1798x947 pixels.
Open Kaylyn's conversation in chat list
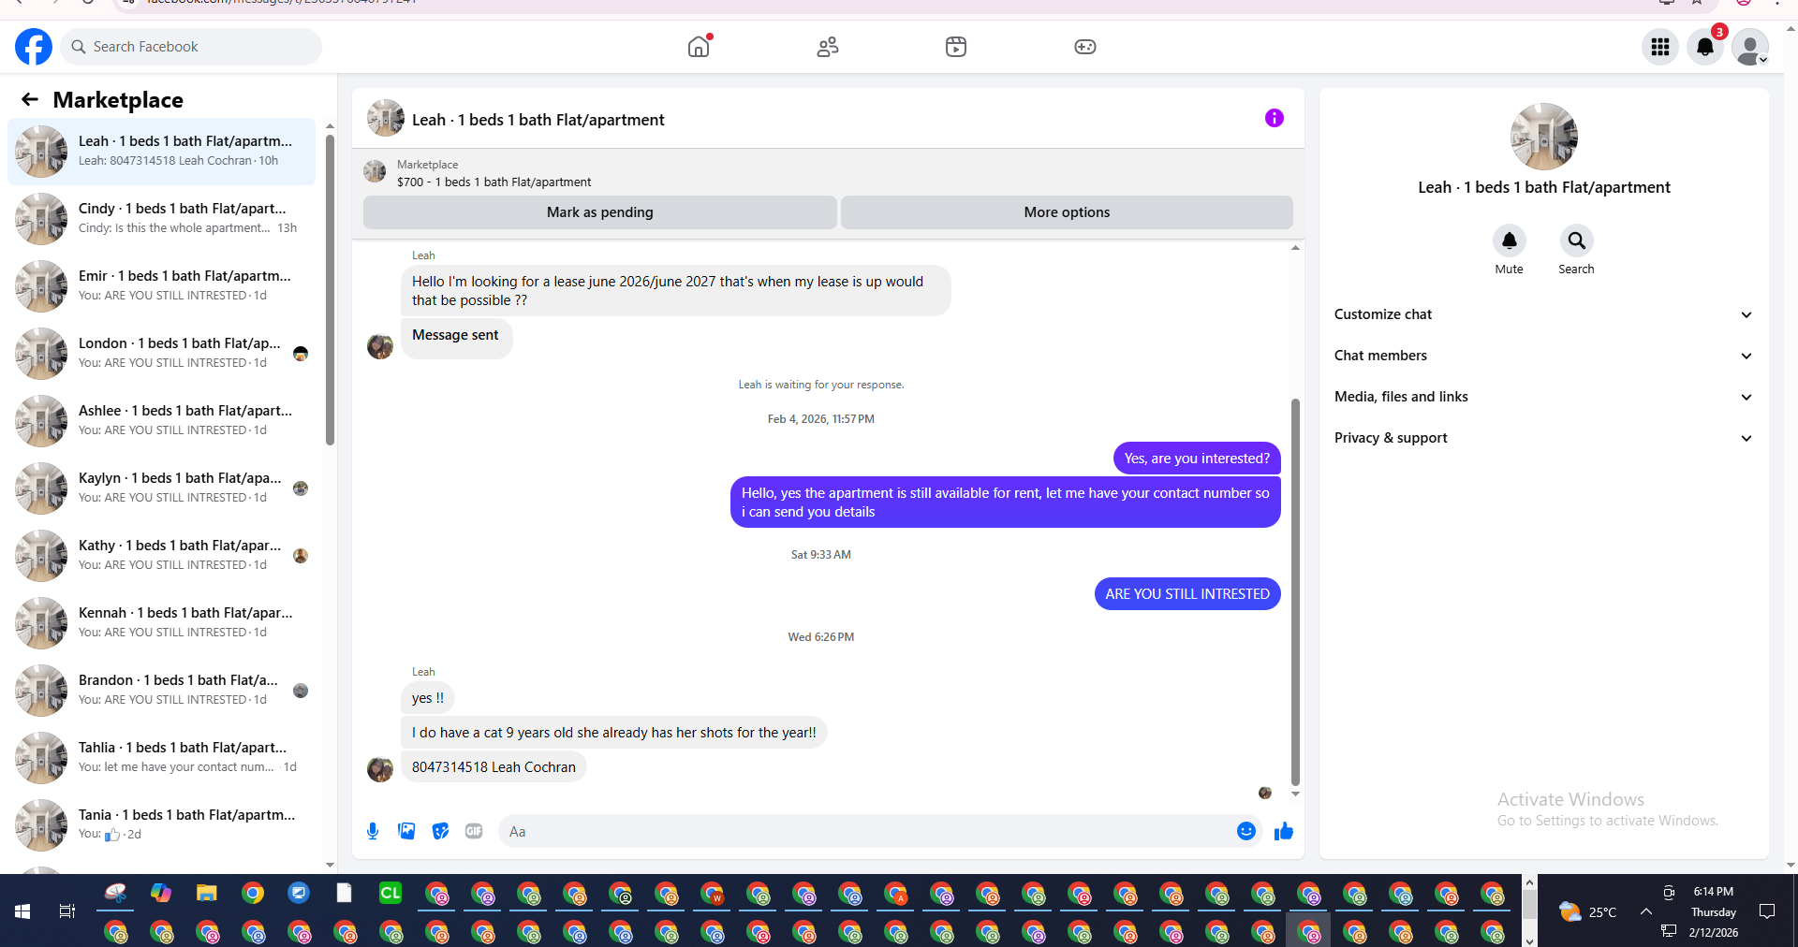pos(162,488)
